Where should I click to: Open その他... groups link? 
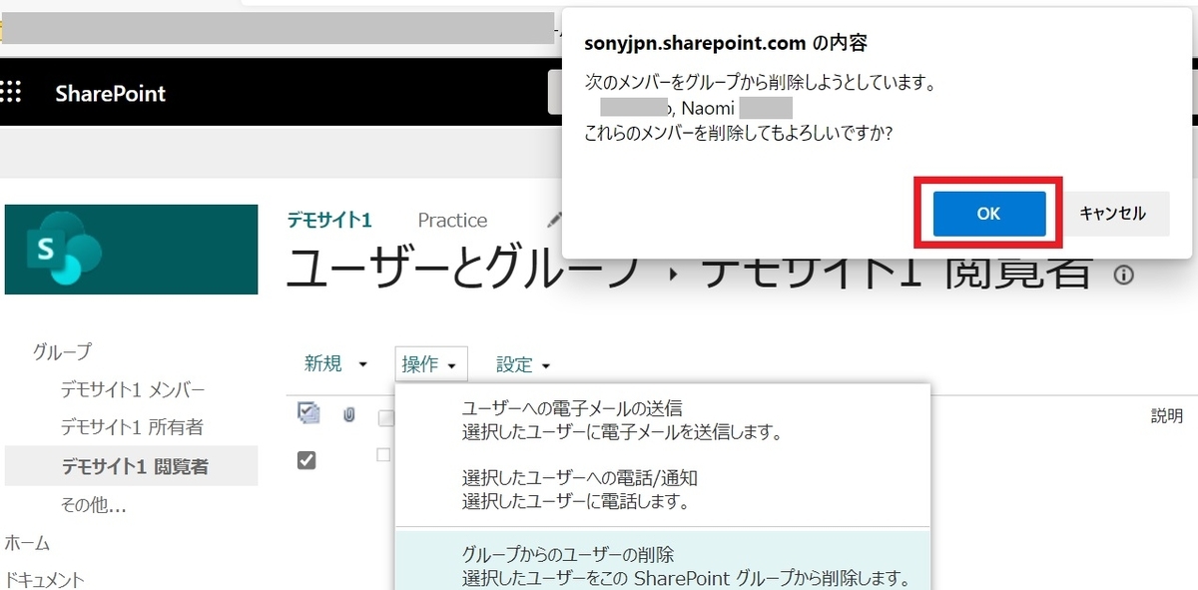pos(93,505)
